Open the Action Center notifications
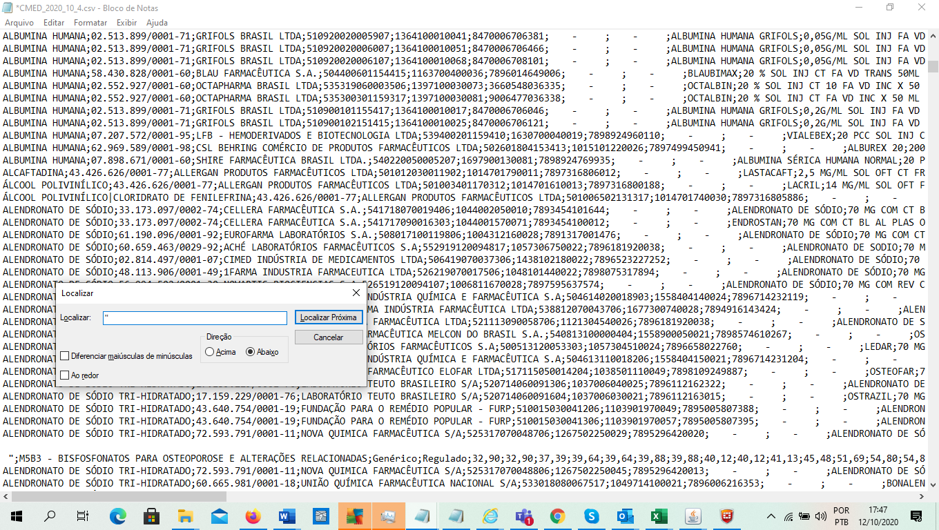 point(916,516)
